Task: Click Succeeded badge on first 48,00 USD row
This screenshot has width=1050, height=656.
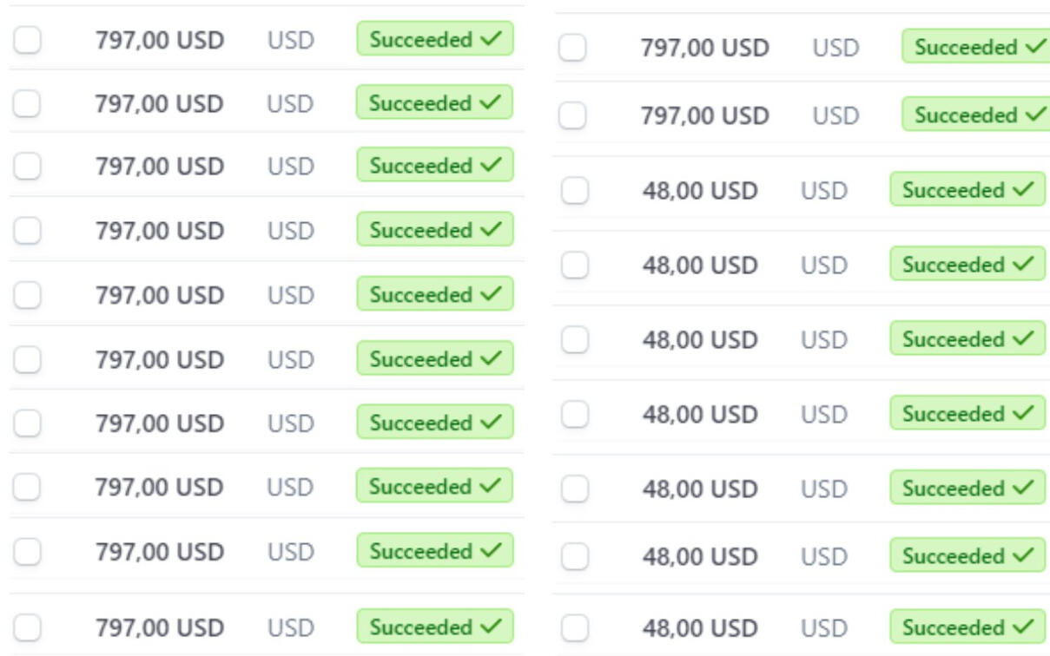Action: (967, 190)
